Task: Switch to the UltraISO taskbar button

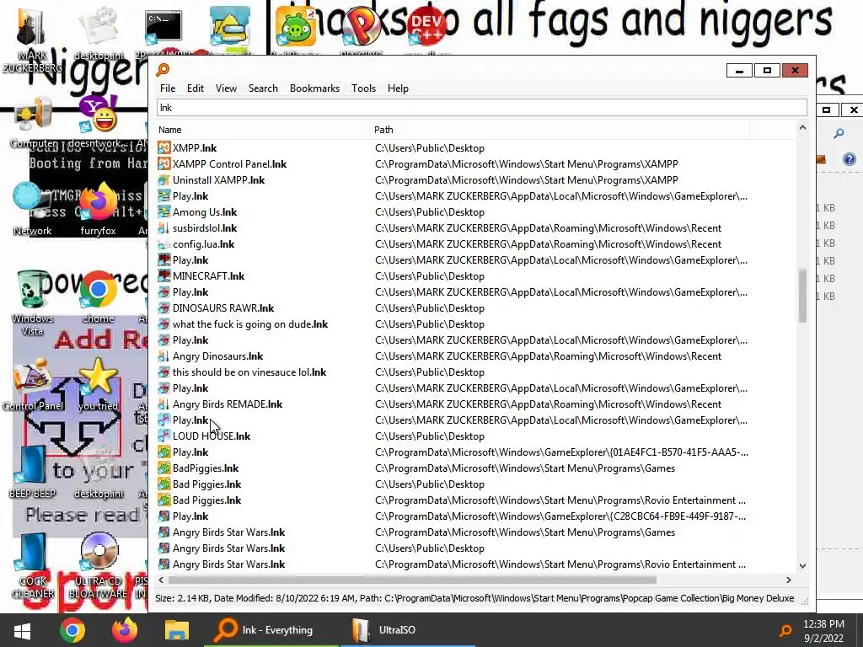Action: [407, 630]
